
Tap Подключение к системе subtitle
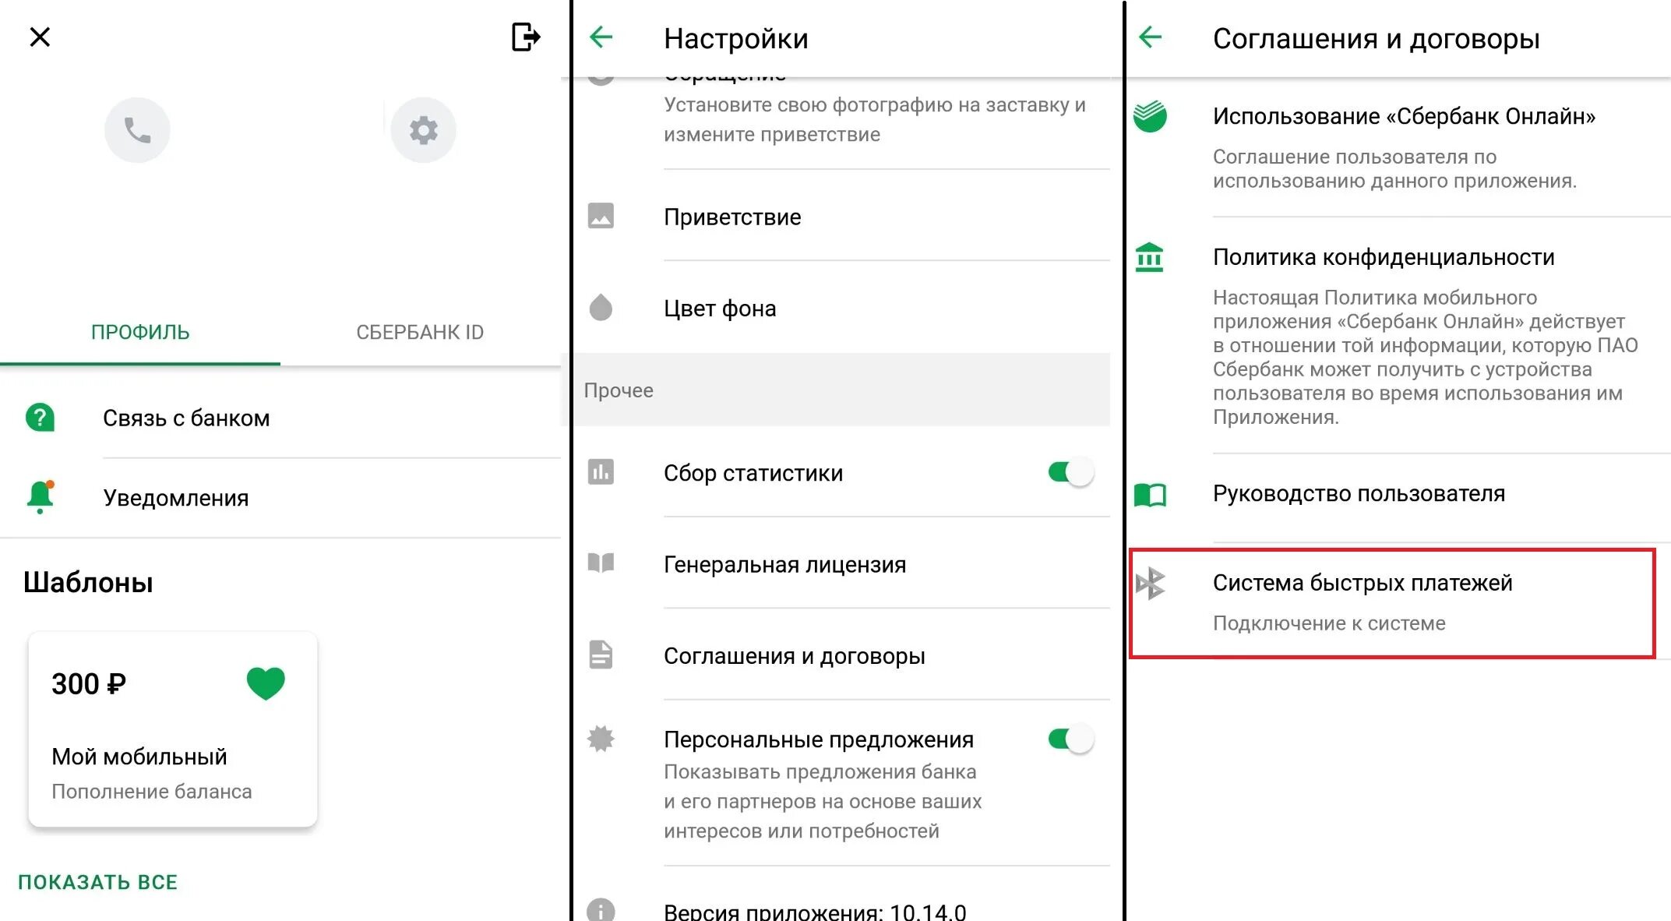[1329, 623]
